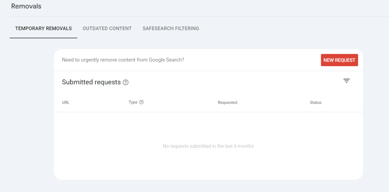This screenshot has width=389, height=192.
Task: Click the help icon beside Submitted requests
Action: click(126, 83)
